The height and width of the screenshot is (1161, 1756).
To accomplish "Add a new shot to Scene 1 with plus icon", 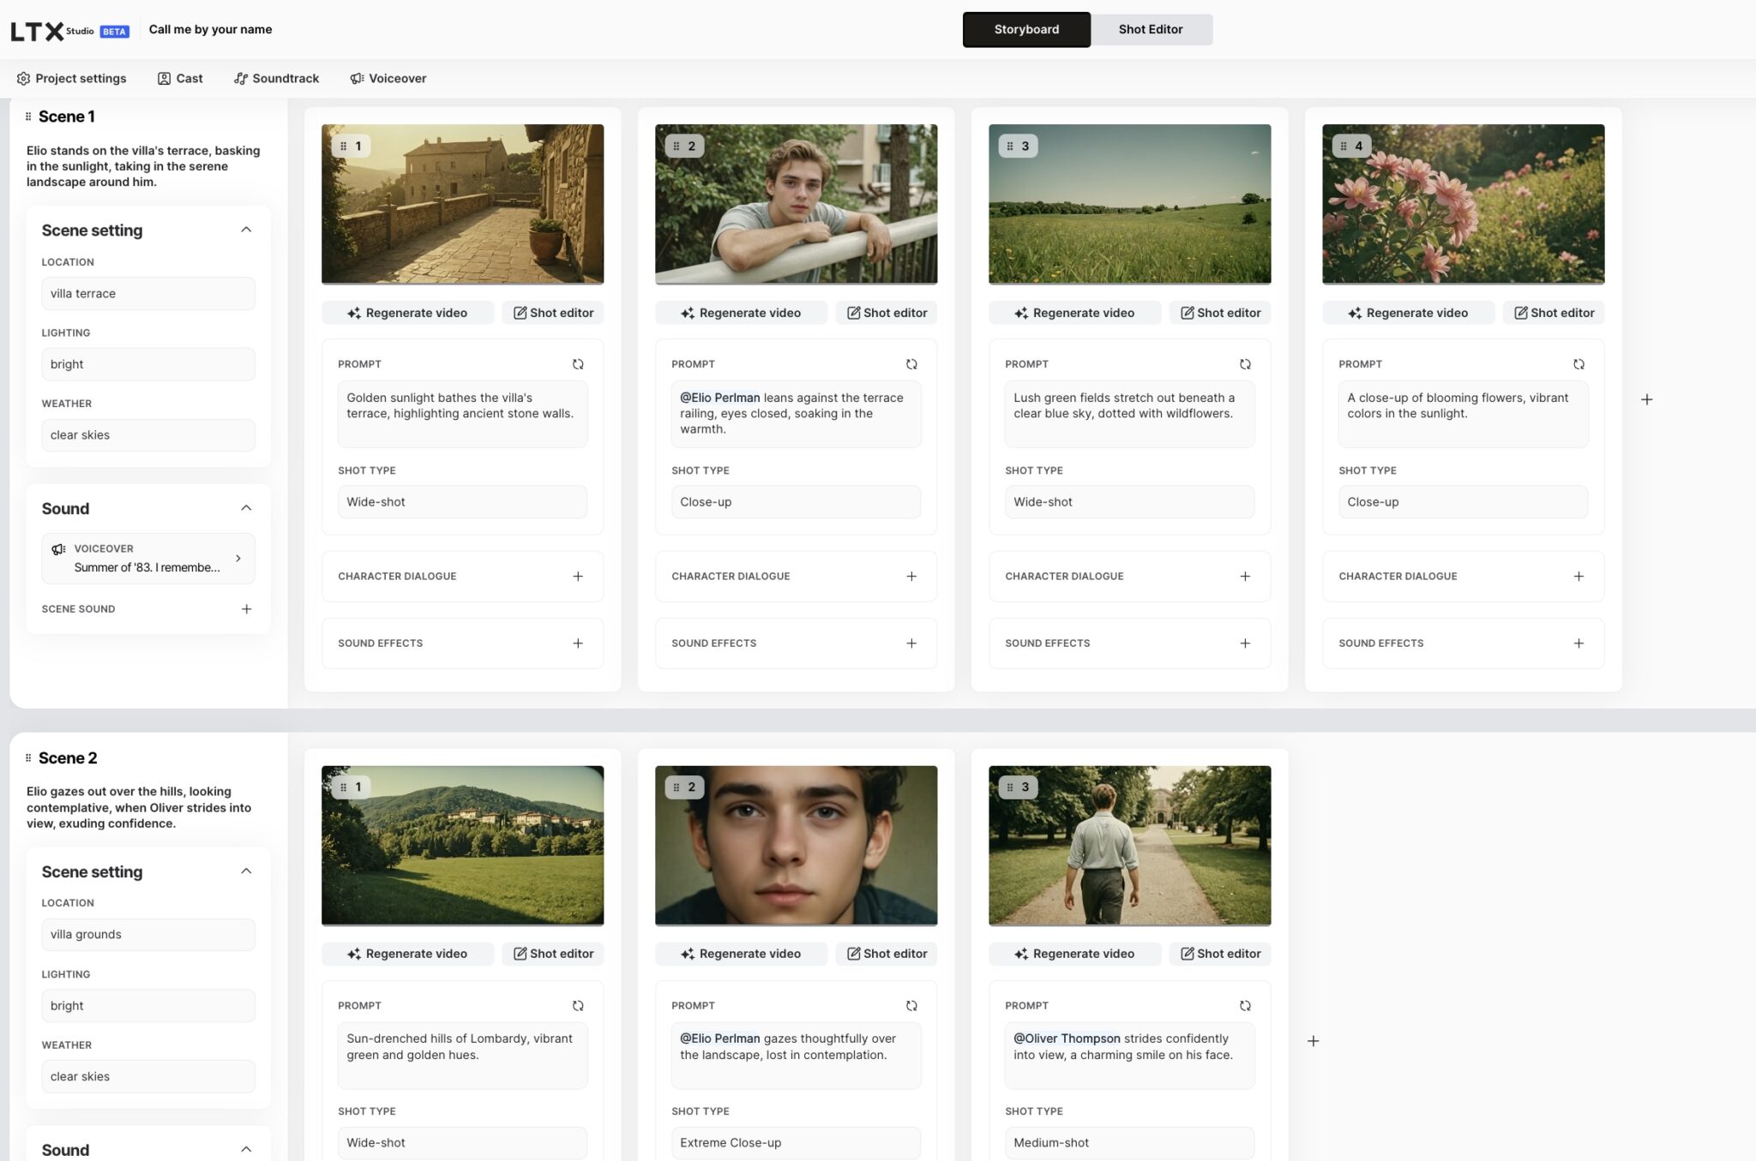I will tap(1647, 398).
